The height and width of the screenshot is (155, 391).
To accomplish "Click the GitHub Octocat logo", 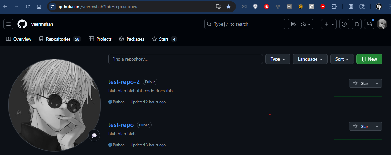I will pos(22,24).
